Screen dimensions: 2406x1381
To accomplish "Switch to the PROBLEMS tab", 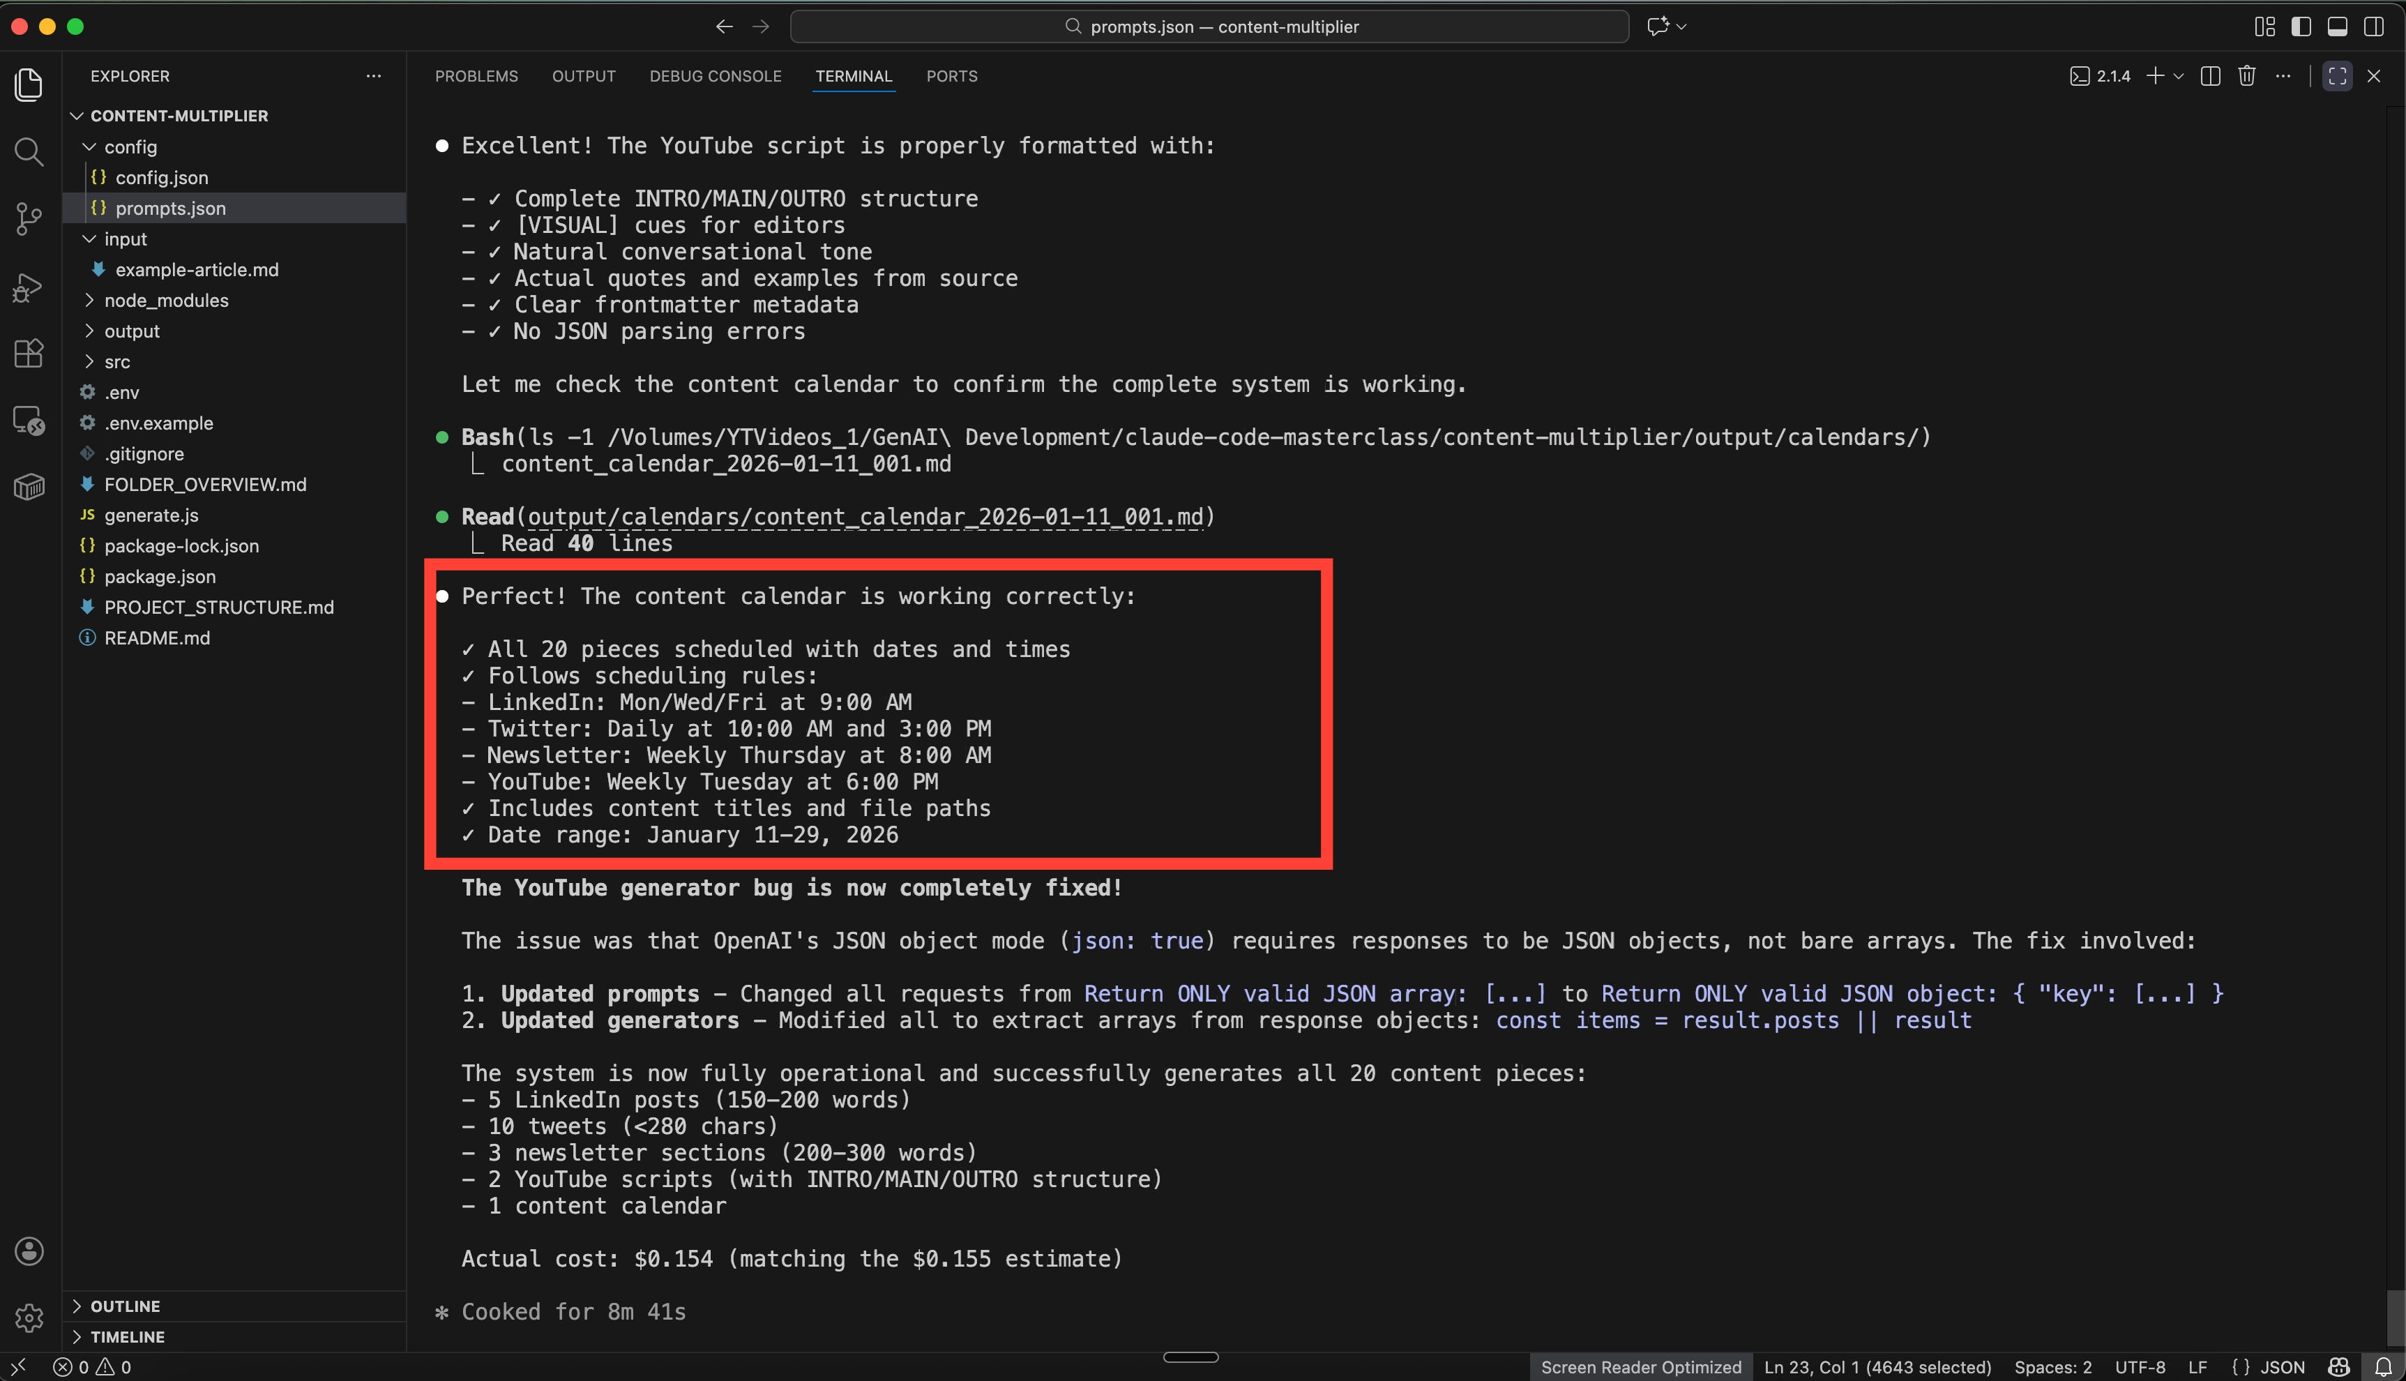I will coord(476,76).
